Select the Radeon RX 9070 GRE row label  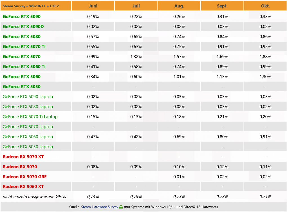25,176
